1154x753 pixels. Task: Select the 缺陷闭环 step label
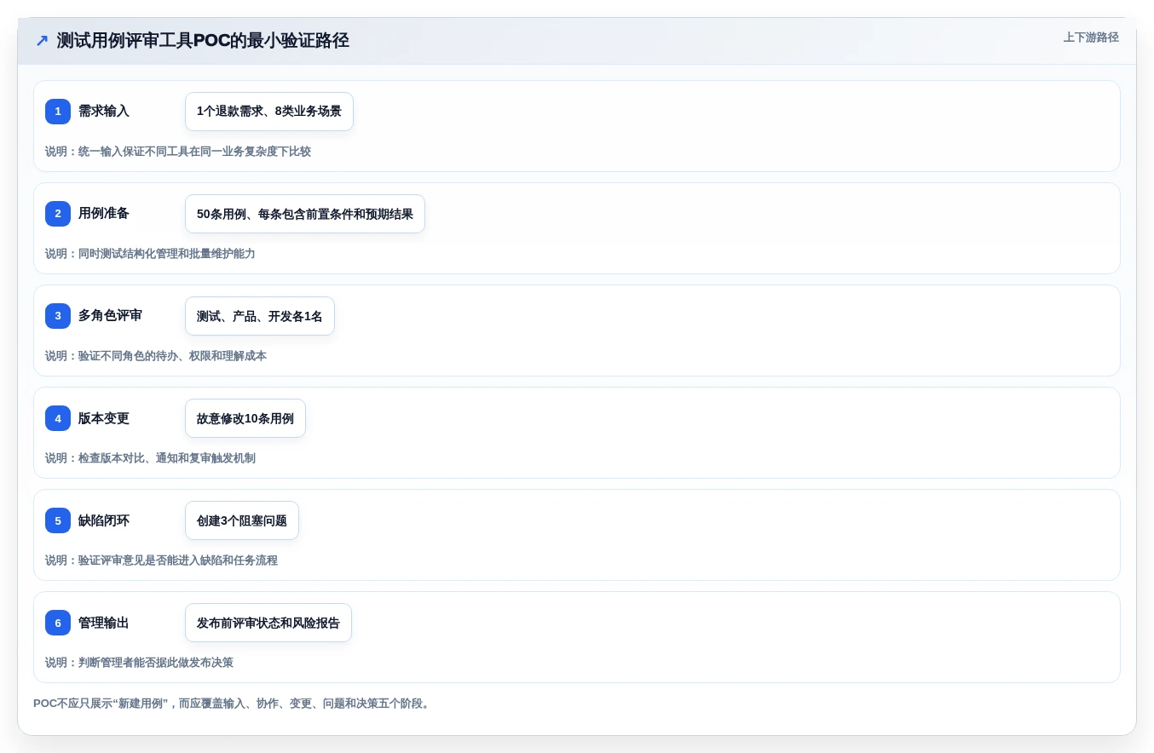[x=104, y=520]
